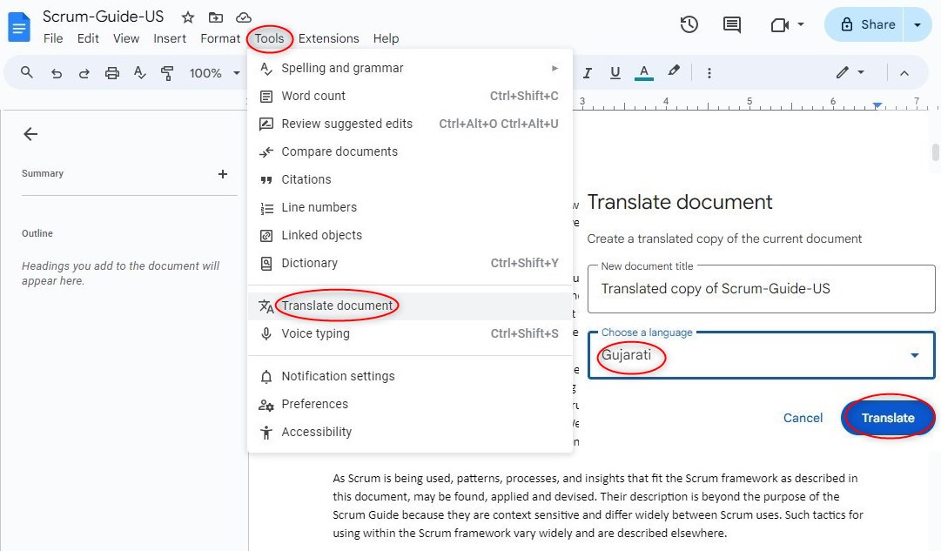Viewport: 941px width, 551px height.
Task: Open the Insert menu
Action: click(170, 38)
